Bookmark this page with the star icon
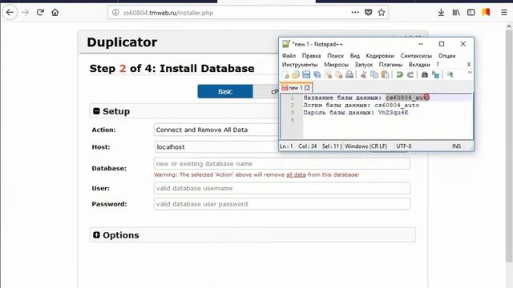513x288 pixels. [382, 13]
